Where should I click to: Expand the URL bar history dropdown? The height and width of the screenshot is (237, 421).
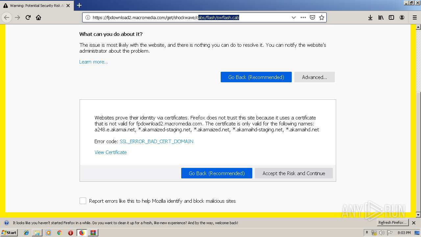click(x=294, y=17)
